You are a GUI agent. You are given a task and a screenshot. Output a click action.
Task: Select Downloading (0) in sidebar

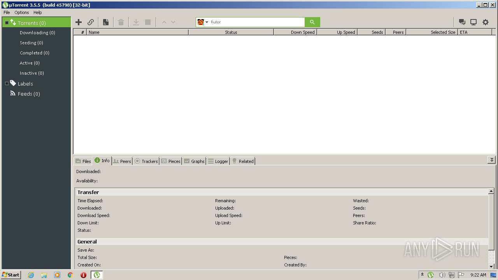(x=37, y=33)
